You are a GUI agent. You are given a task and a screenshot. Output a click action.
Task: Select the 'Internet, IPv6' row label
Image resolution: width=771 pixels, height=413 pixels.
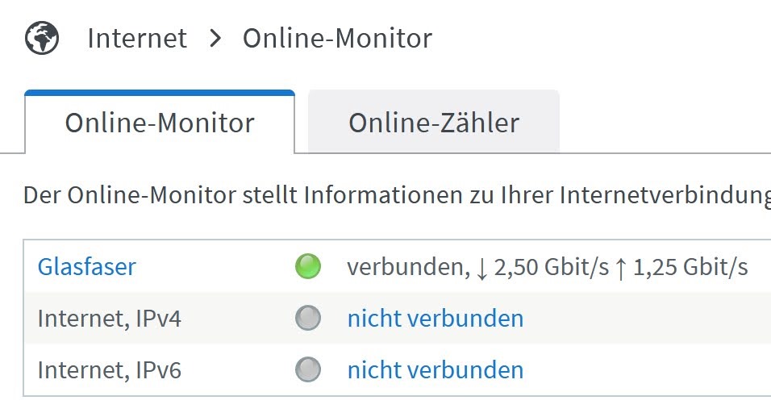point(109,370)
